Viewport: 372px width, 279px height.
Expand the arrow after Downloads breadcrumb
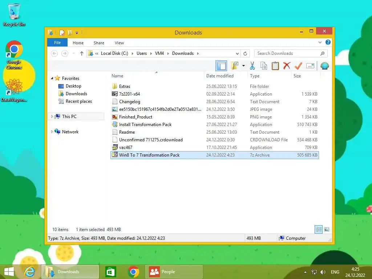pos(198,53)
